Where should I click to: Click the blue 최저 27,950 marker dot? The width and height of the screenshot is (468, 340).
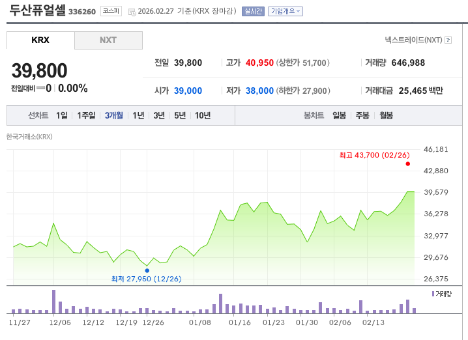pyautogui.click(x=147, y=270)
